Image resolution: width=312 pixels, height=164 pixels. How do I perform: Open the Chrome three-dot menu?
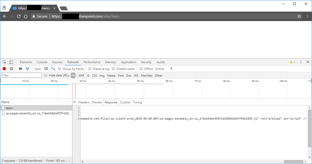[x=307, y=16]
